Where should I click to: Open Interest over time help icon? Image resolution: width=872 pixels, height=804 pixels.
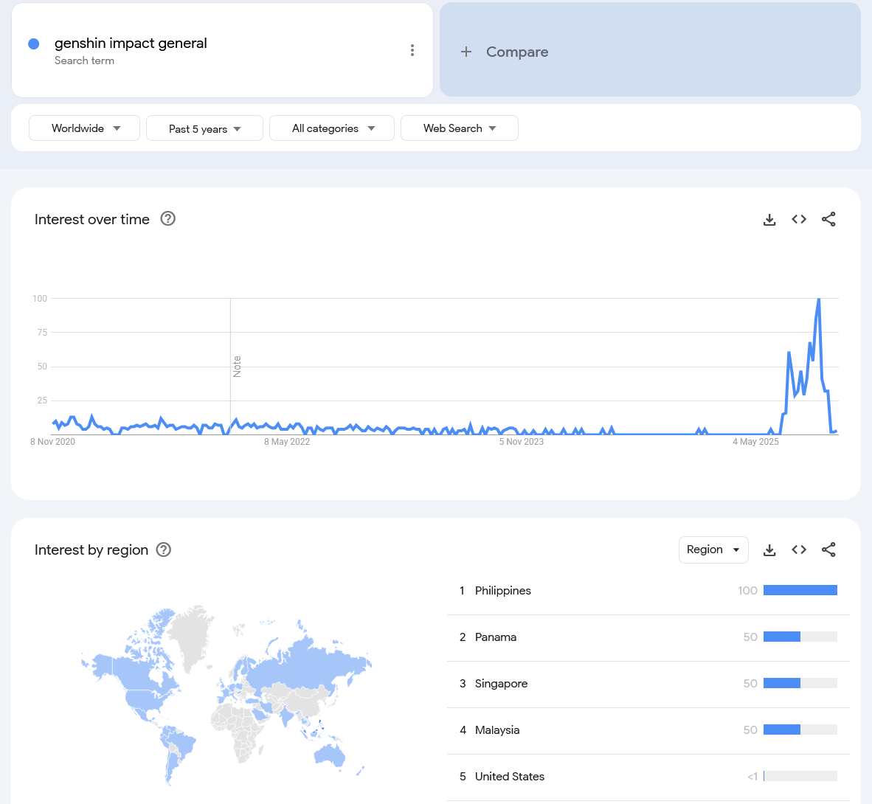point(168,219)
